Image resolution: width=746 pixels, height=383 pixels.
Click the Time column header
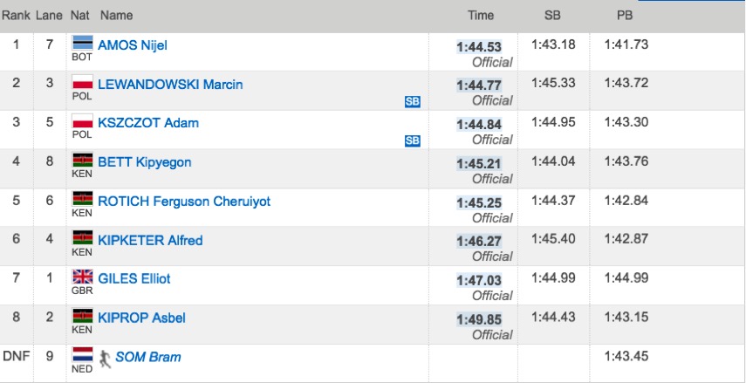481,16
